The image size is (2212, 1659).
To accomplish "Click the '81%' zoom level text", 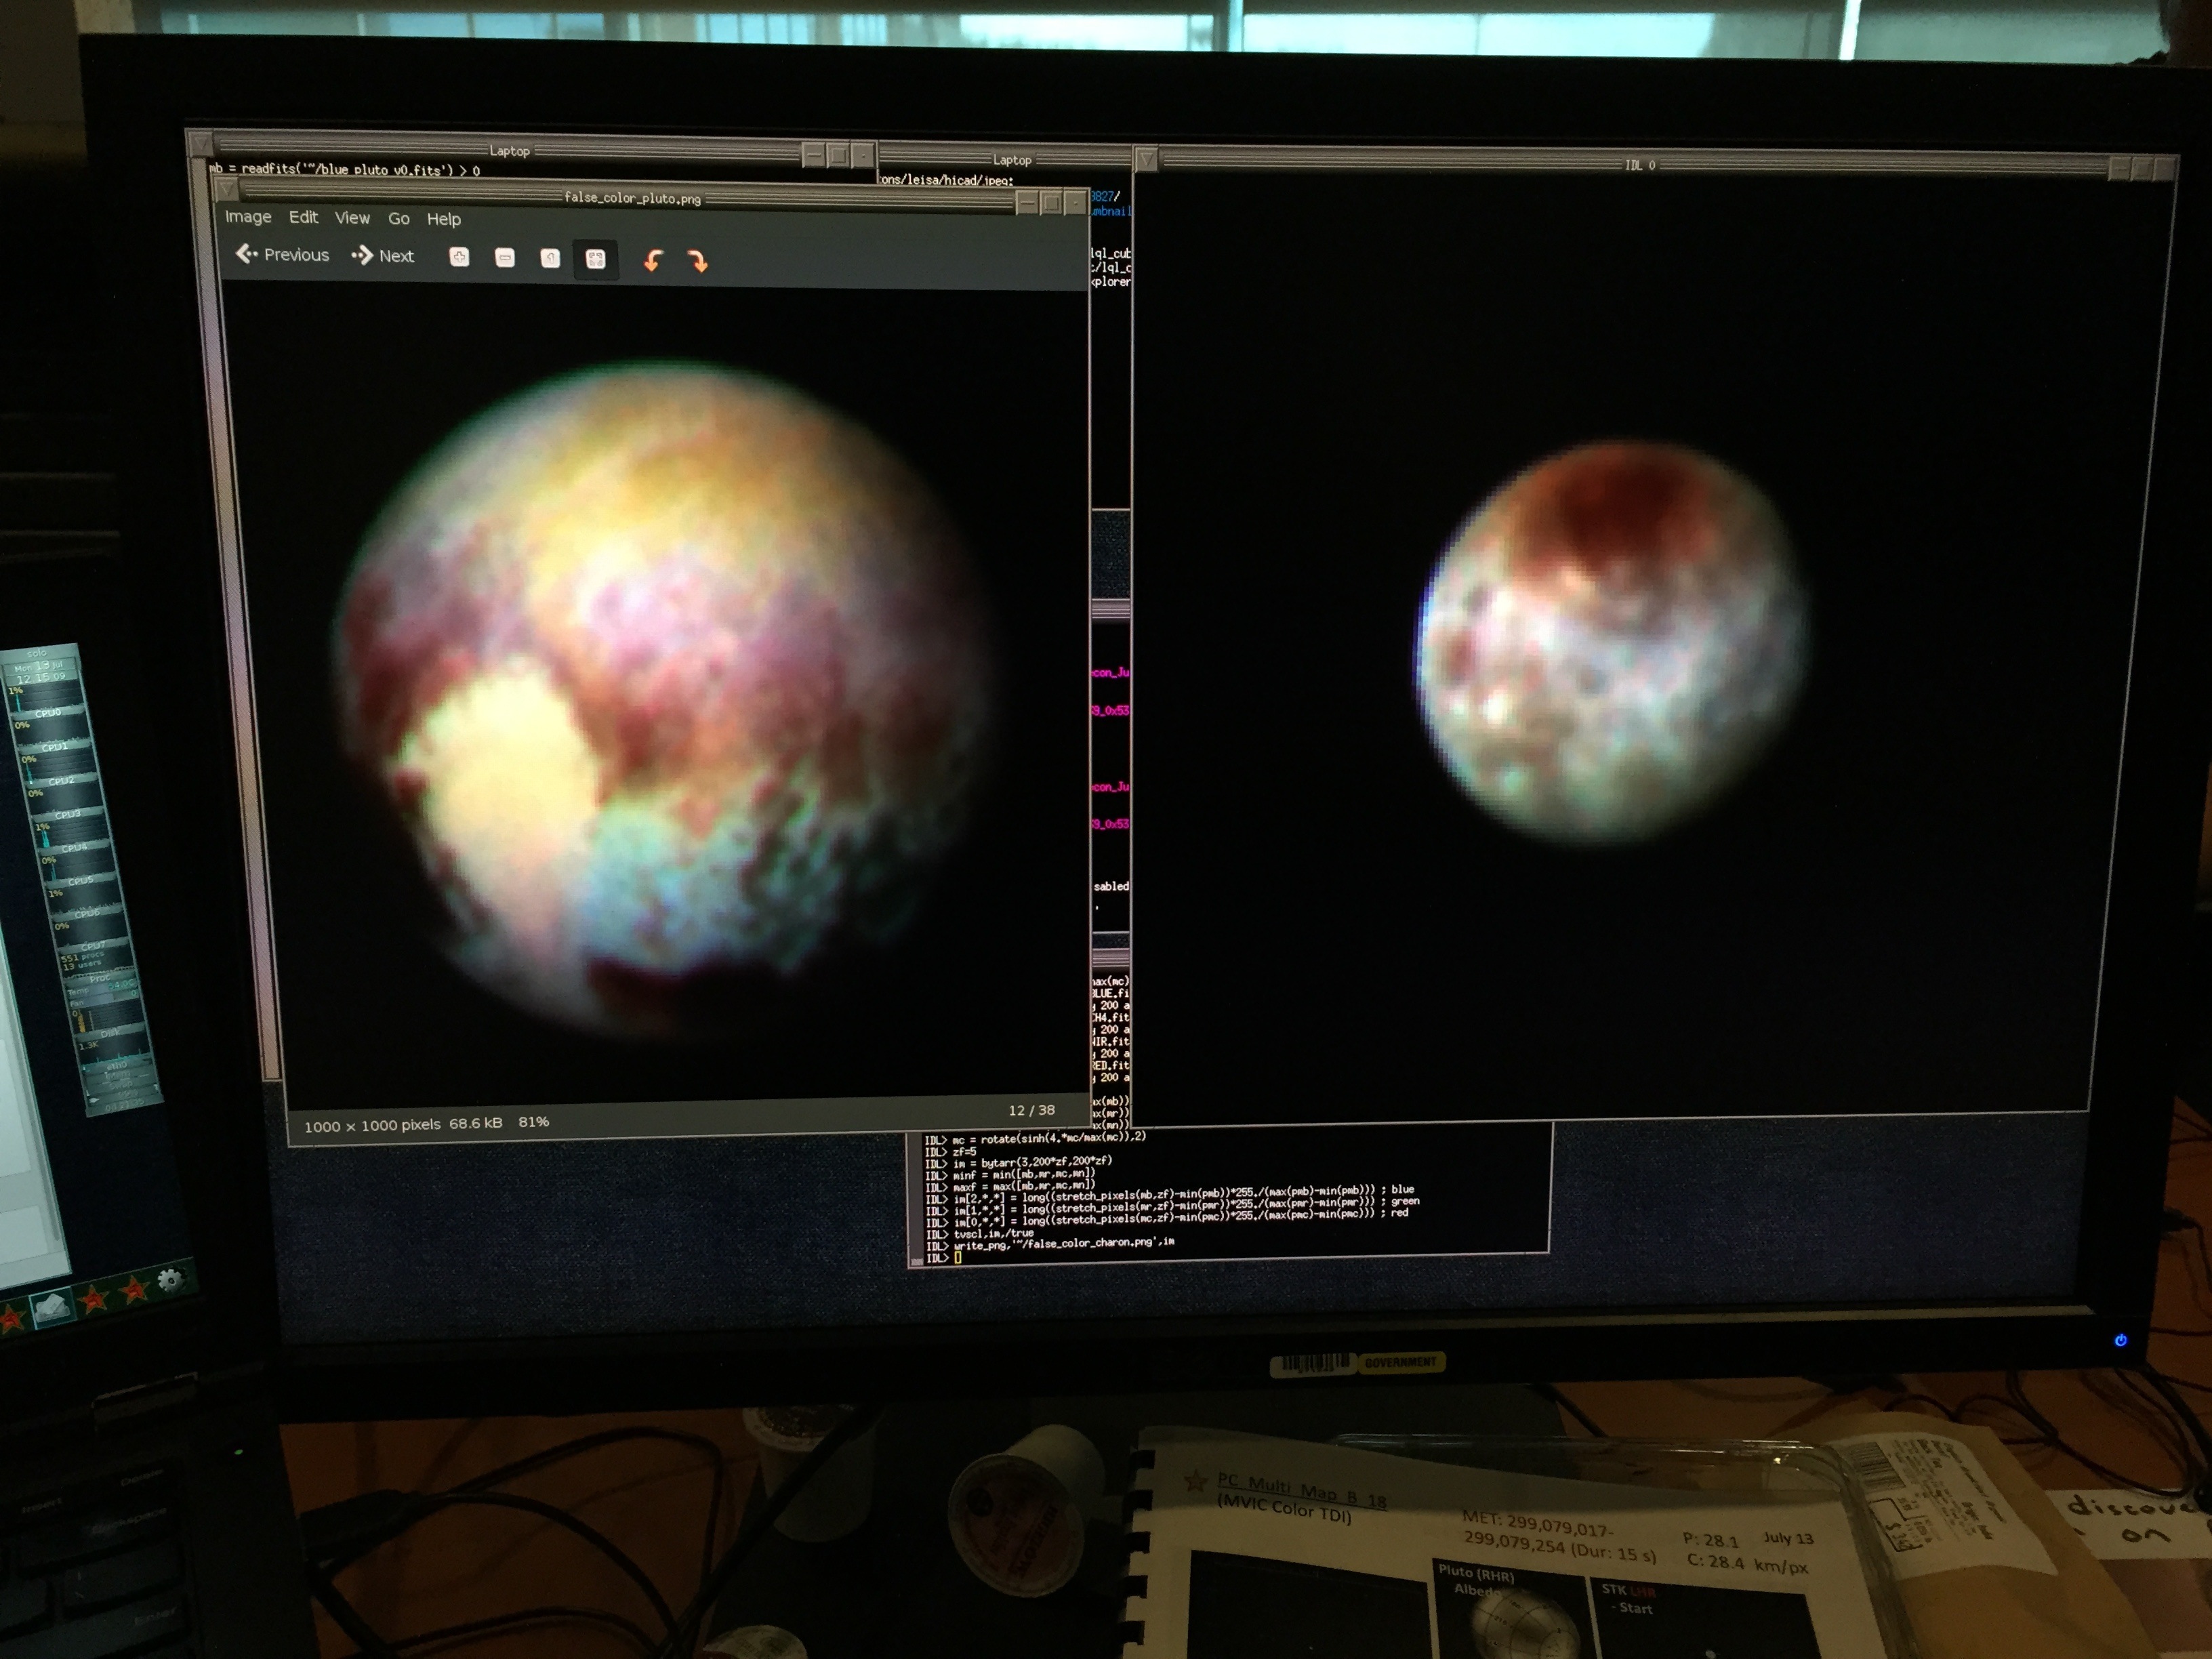I will [534, 1122].
